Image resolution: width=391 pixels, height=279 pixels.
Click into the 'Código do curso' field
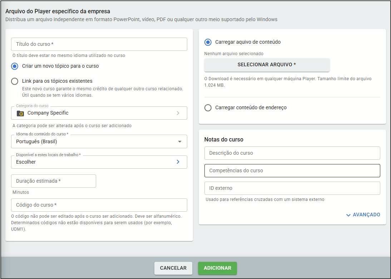coord(99,205)
